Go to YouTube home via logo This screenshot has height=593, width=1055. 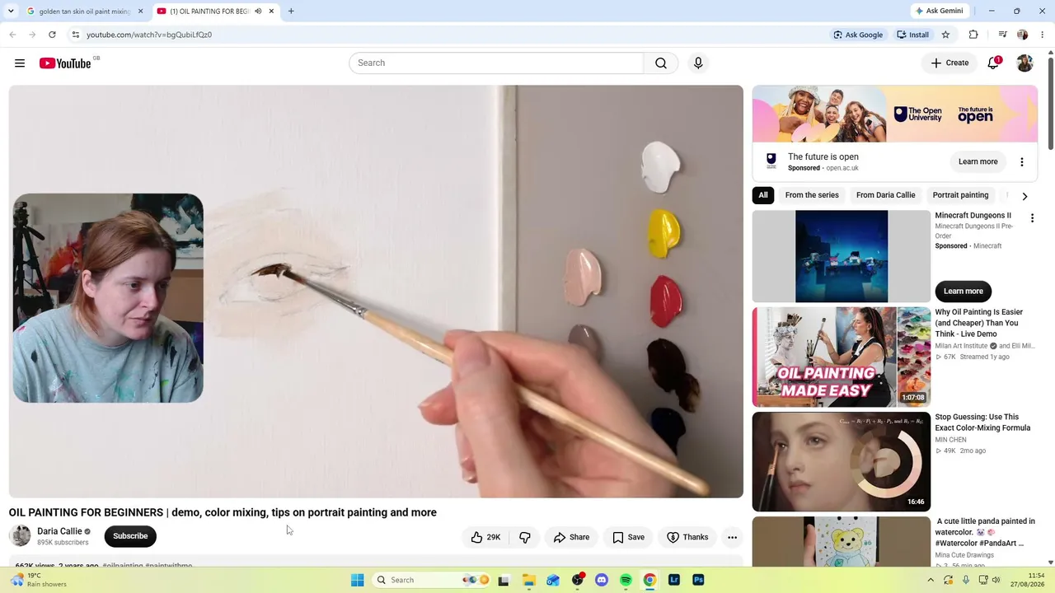[65, 63]
